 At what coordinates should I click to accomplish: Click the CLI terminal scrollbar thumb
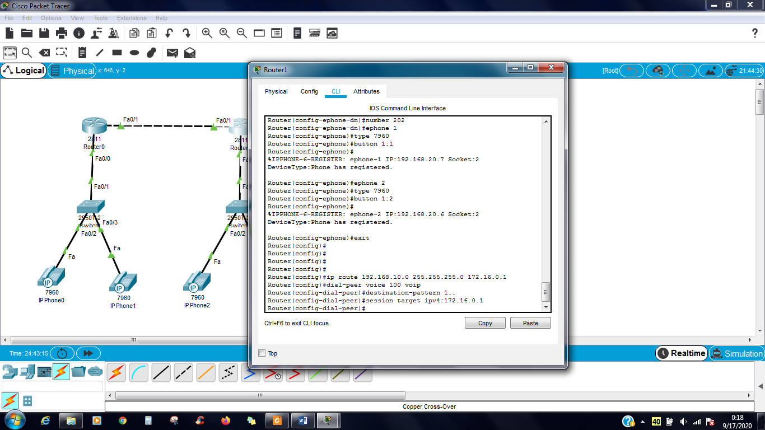tap(545, 292)
